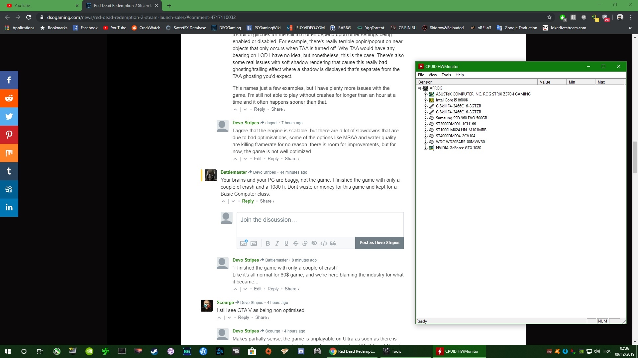
Task: Click the blockquote icon in comment toolbar
Action: tap(333, 243)
